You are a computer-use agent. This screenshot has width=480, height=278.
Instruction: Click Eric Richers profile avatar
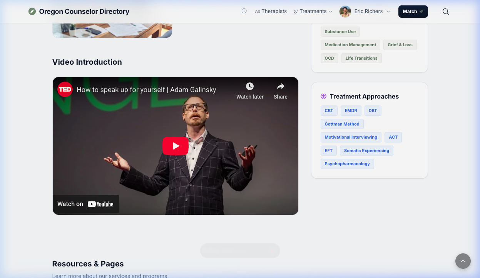click(x=345, y=12)
